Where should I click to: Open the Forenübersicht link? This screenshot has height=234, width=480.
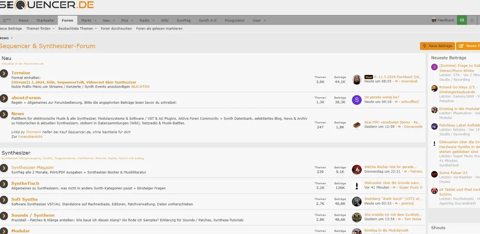point(30,137)
